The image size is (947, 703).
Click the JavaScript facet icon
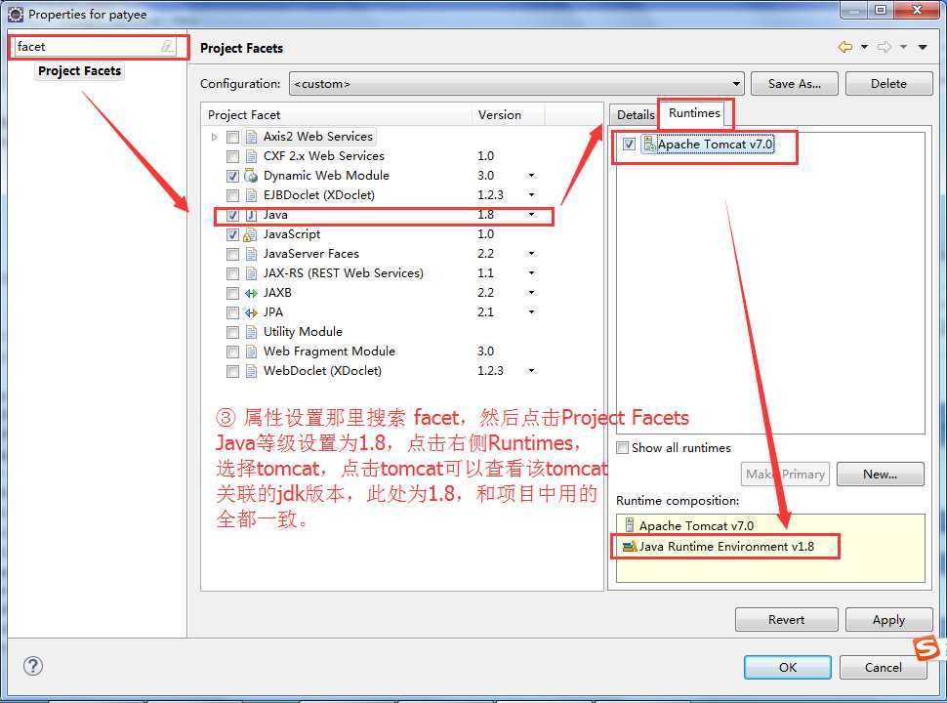[x=250, y=234]
